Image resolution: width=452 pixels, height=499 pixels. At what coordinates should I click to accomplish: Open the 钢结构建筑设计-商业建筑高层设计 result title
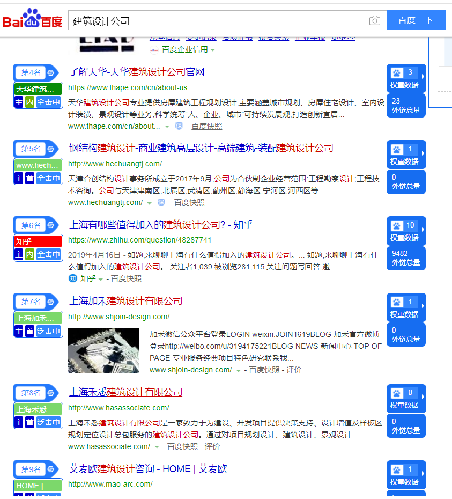click(x=201, y=148)
